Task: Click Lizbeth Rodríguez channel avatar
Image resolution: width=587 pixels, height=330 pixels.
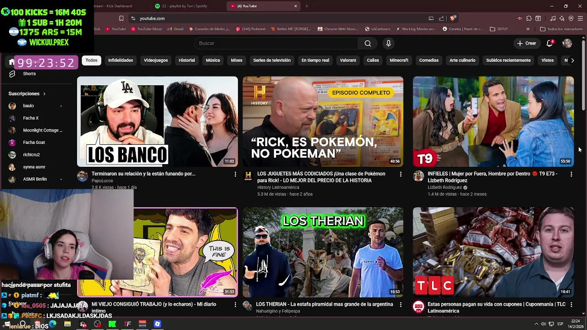Action: tap(419, 176)
